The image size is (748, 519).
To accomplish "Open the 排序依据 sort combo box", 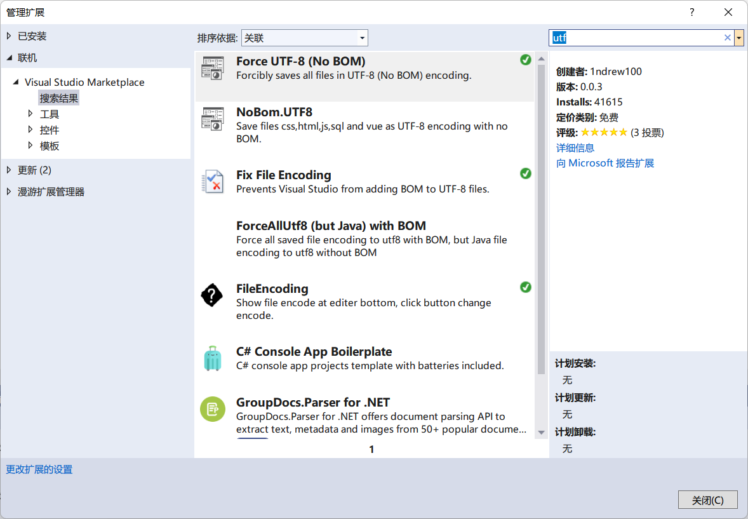I will point(305,37).
